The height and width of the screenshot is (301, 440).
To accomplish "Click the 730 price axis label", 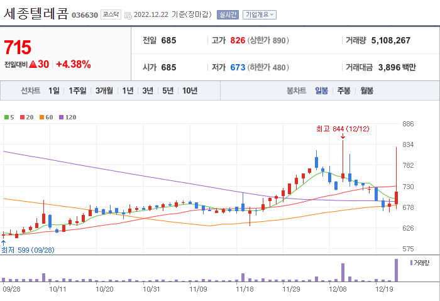I will [x=408, y=187].
